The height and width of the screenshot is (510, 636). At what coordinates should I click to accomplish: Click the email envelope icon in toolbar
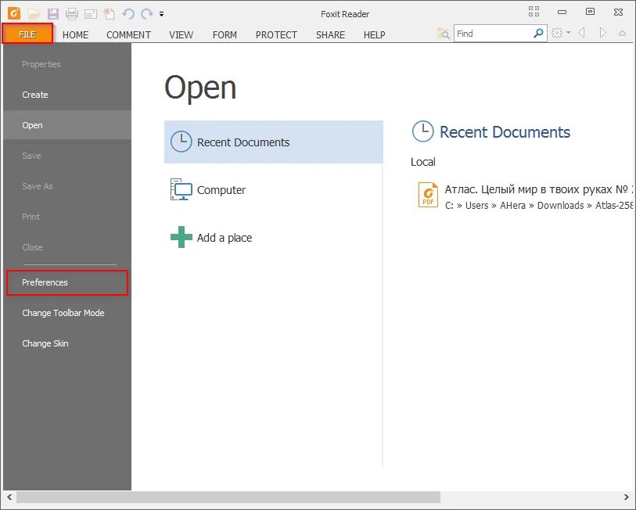91,14
